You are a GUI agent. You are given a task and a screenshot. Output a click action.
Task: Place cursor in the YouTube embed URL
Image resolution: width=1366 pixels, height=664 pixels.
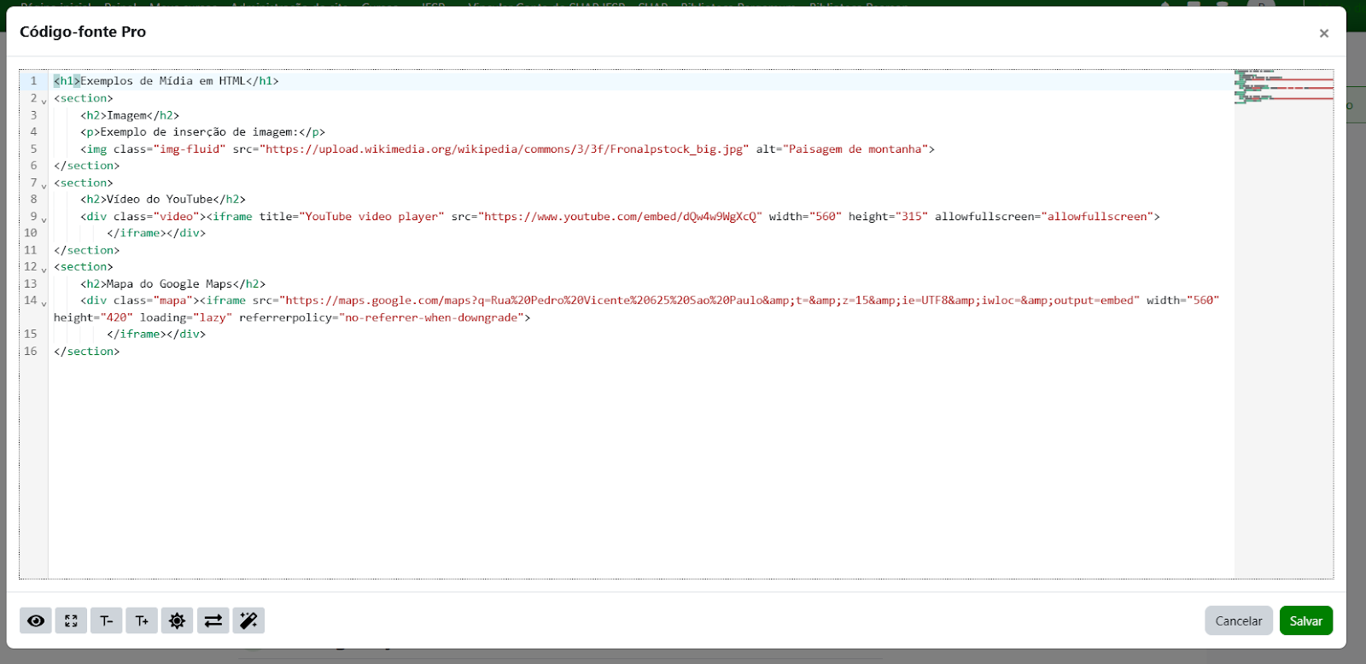pyautogui.click(x=620, y=217)
